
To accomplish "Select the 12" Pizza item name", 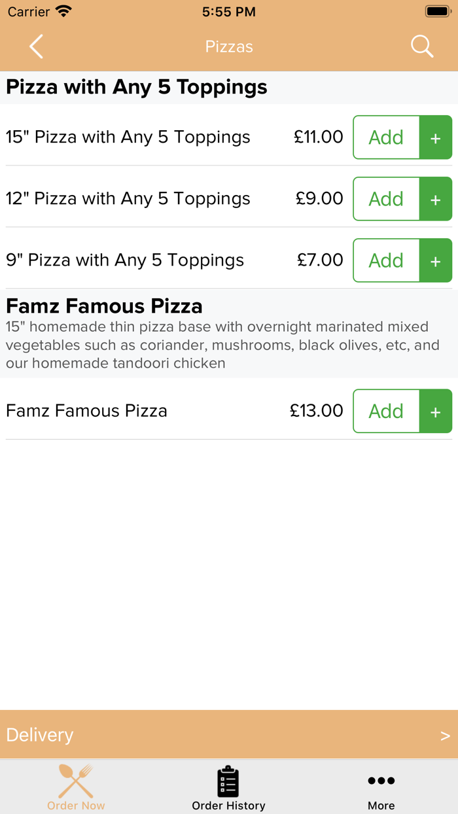I will coord(128,199).
